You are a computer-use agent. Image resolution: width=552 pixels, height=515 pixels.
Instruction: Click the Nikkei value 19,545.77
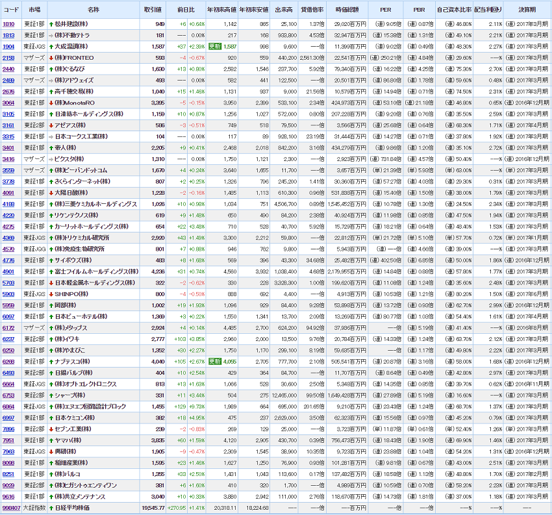pos(153,509)
